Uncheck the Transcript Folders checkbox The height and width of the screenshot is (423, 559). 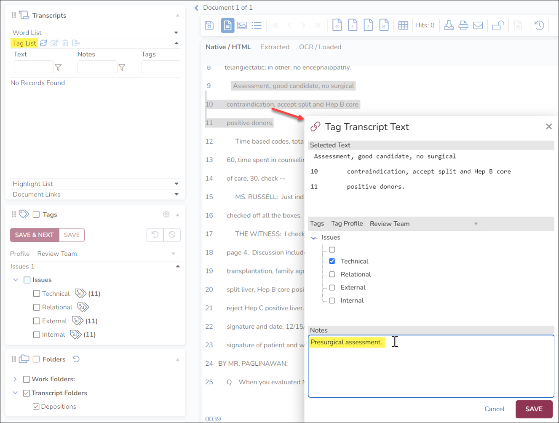(x=27, y=393)
